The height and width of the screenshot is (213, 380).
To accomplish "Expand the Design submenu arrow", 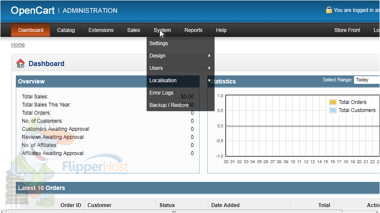I will [209, 55].
